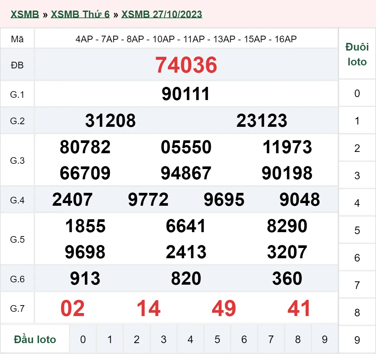The height and width of the screenshot is (354, 376).
Task: Select the special prize number 74036
Action: [187, 65]
